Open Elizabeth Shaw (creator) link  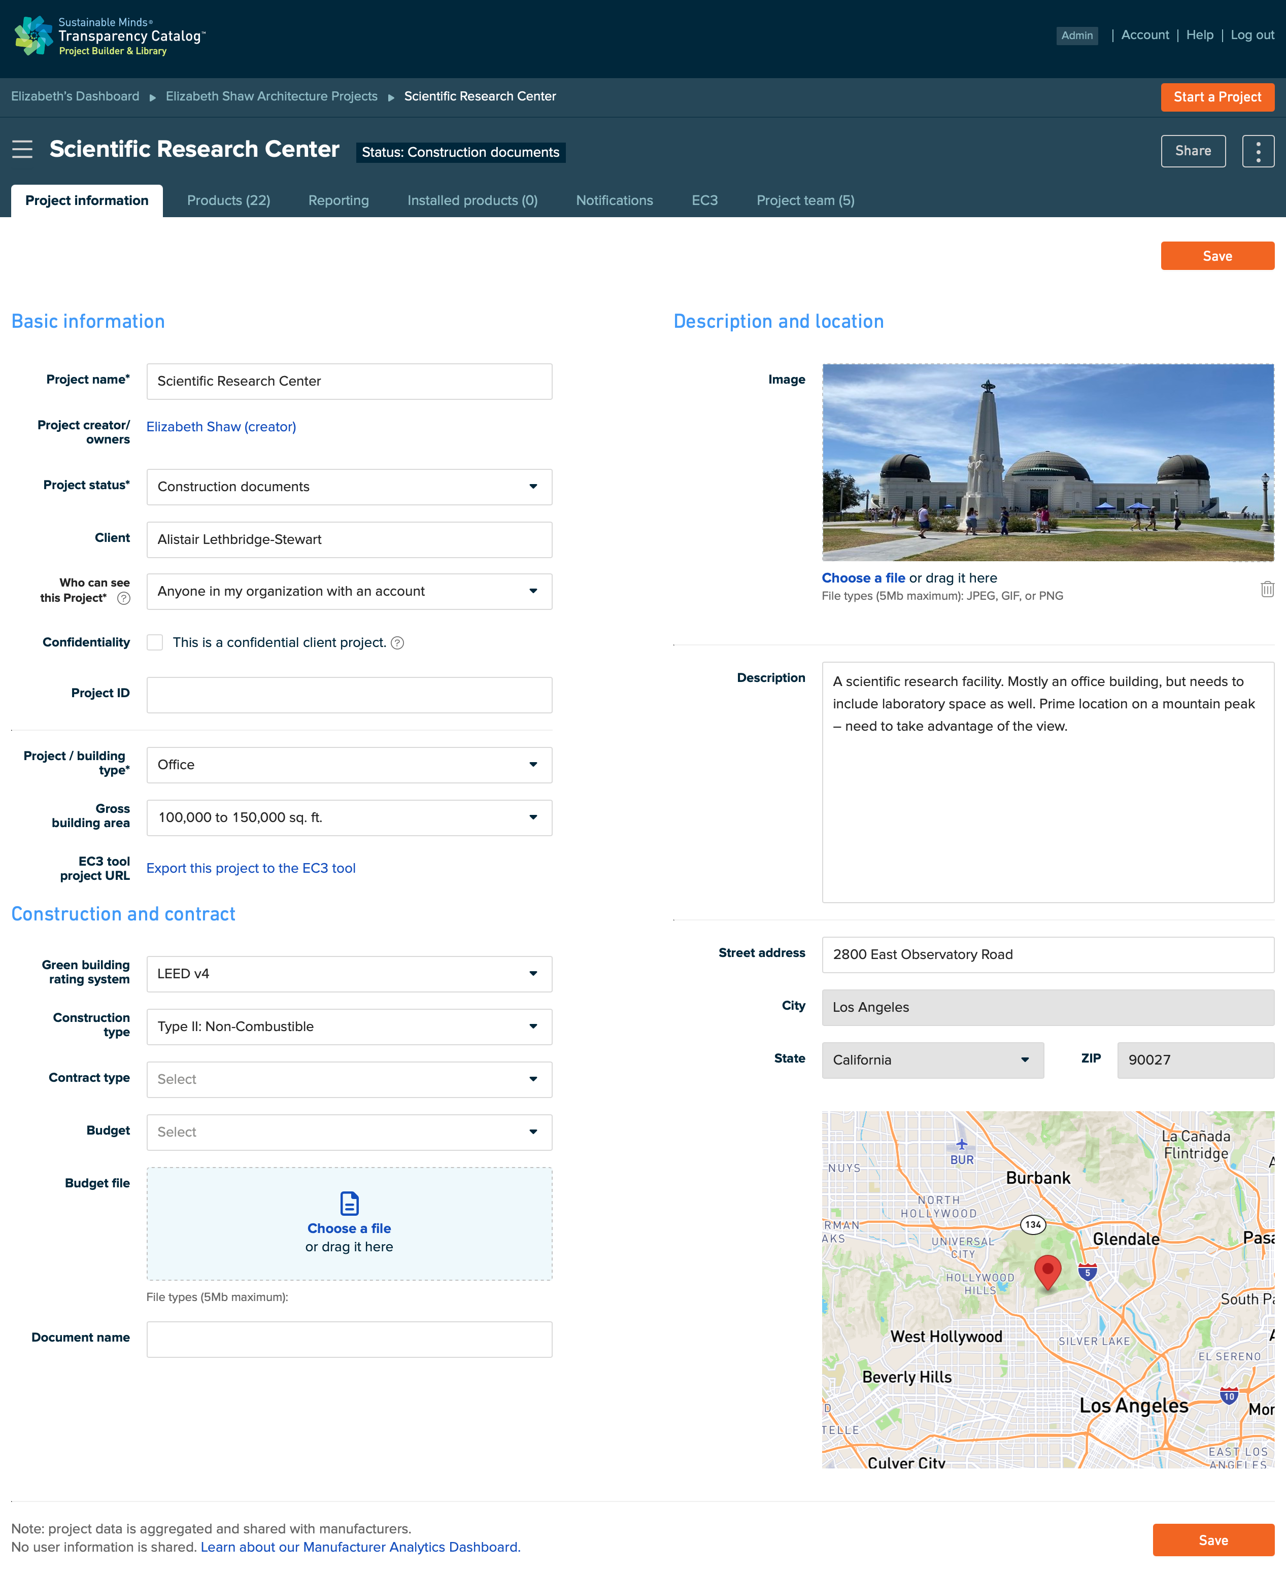click(221, 427)
